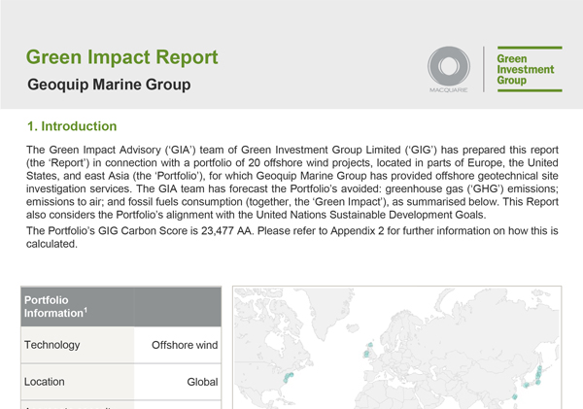Image resolution: width=583 pixels, height=409 pixels.
Task: Select the "Geoquip Marine Group" subtitle
Action: (109, 85)
